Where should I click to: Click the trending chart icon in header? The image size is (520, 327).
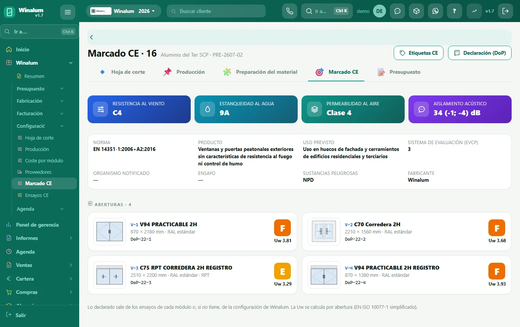[x=474, y=11]
